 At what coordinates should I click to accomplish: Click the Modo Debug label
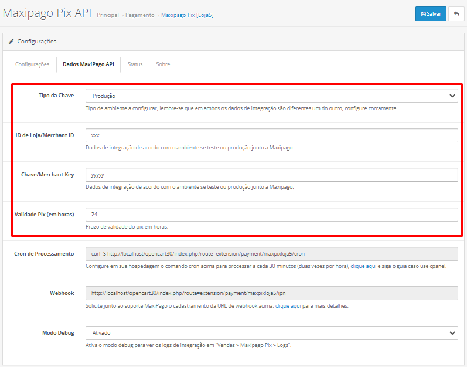58,333
